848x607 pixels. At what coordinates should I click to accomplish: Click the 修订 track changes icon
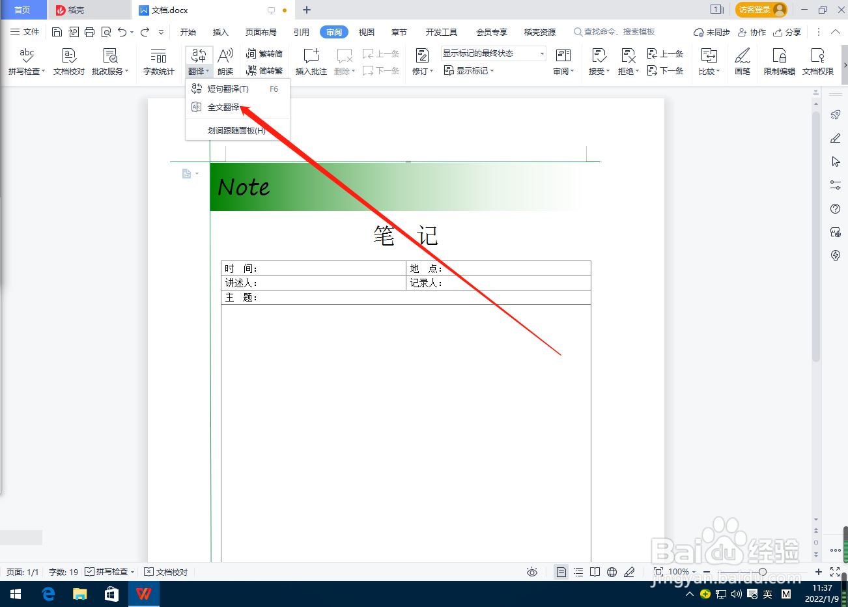pos(422,56)
